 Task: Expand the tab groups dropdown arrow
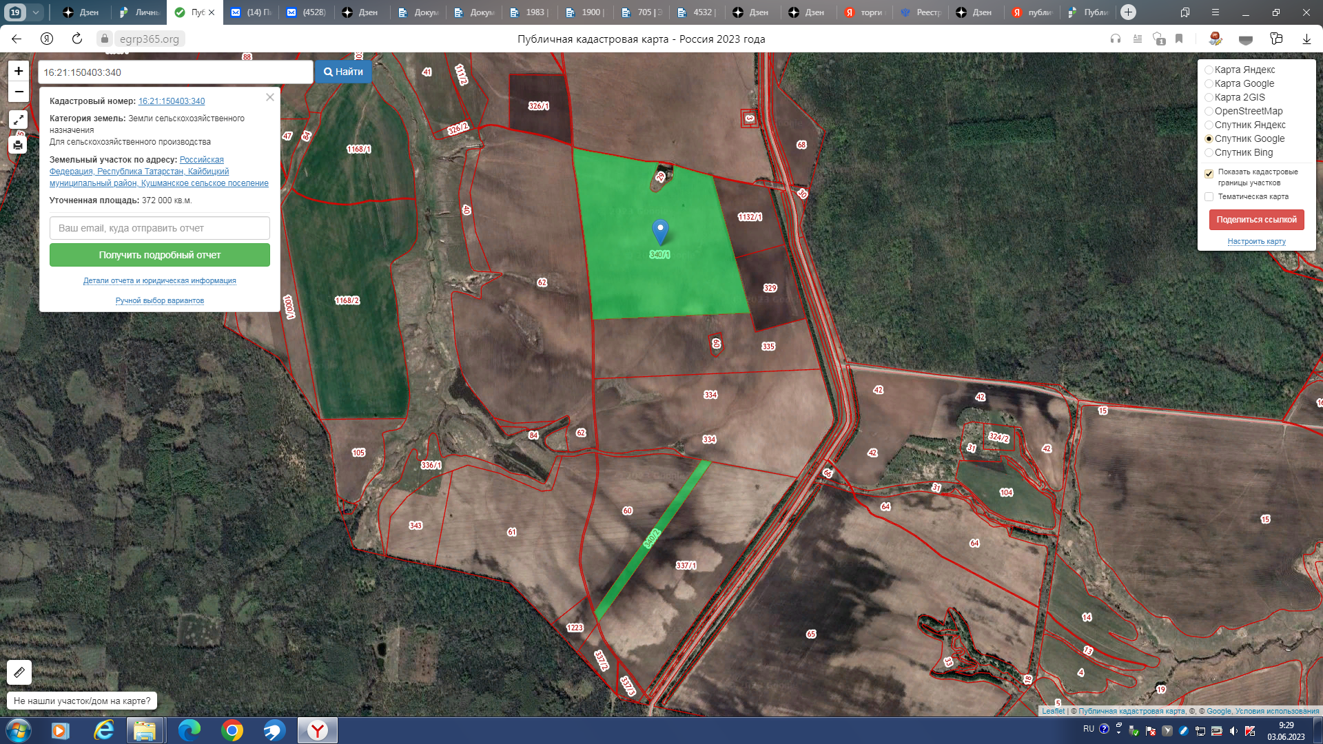coord(36,12)
